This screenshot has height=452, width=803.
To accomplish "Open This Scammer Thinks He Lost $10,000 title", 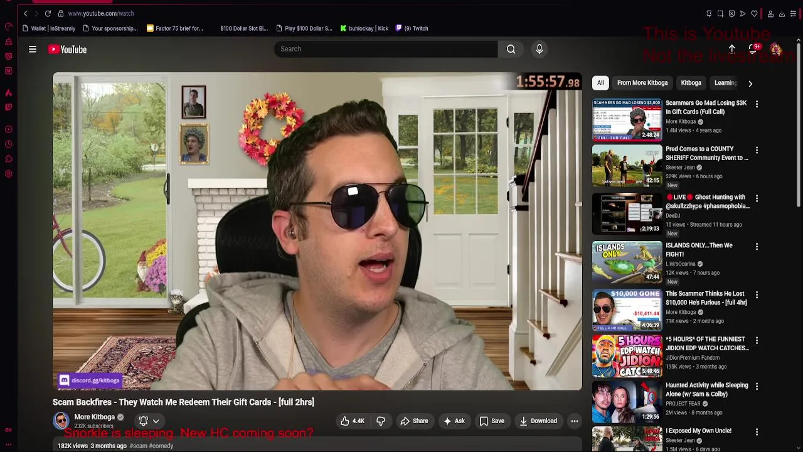I will coord(706,298).
